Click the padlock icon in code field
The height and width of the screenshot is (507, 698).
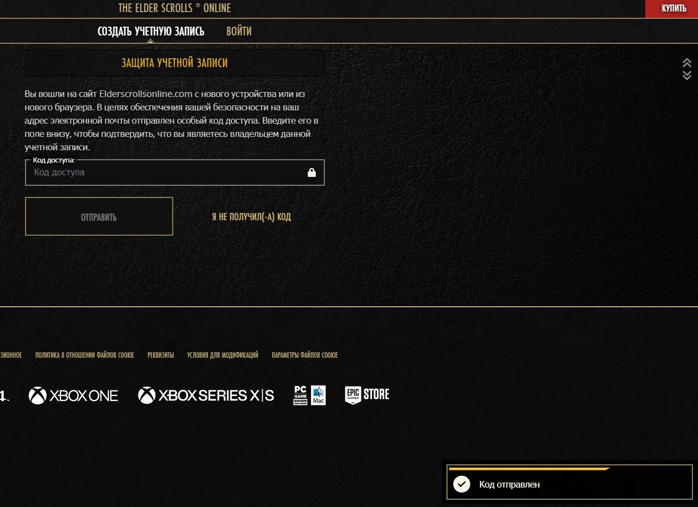(x=312, y=173)
